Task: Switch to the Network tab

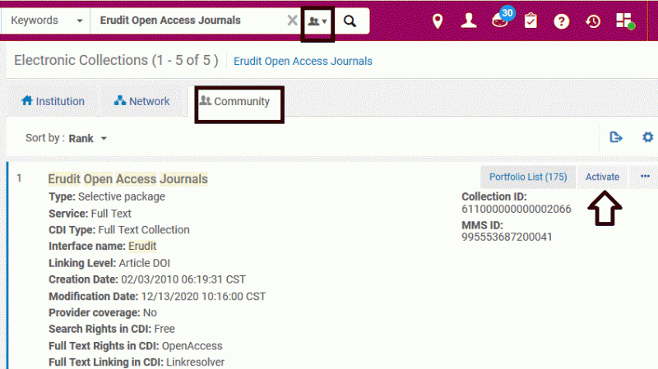Action: (x=141, y=101)
